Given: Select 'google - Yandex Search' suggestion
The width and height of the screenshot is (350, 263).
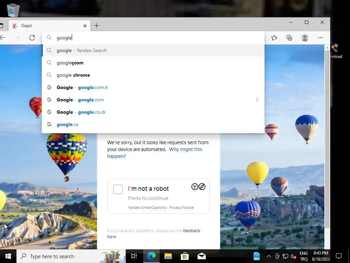Looking at the screenshot, I should 153,50.
